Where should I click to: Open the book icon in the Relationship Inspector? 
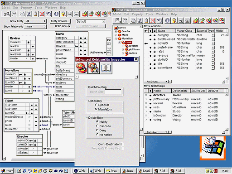point(106,68)
